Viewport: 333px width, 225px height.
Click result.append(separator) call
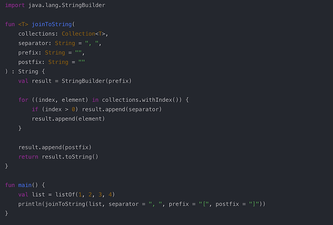point(122,109)
